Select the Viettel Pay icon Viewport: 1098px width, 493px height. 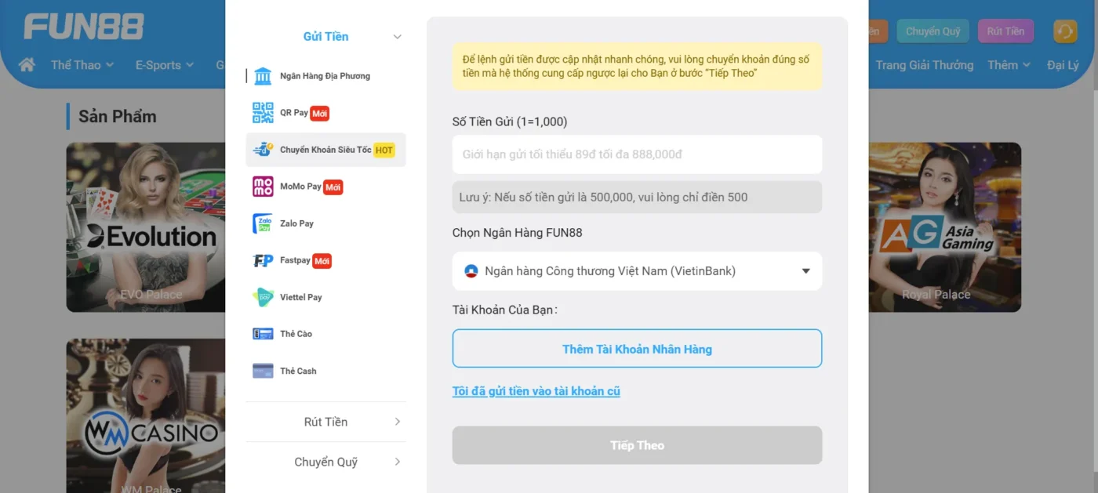(263, 297)
